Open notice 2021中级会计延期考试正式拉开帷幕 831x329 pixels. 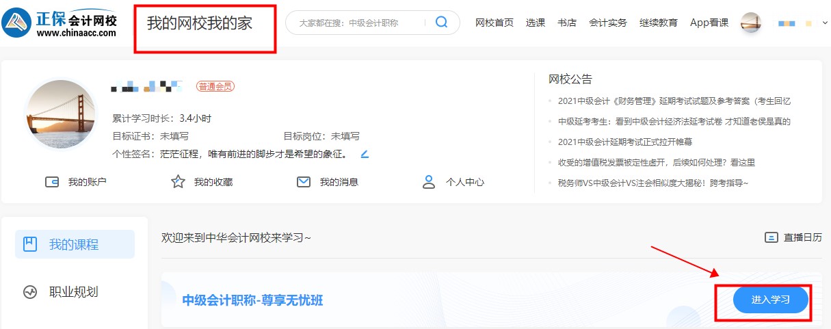pyautogui.click(x=625, y=142)
